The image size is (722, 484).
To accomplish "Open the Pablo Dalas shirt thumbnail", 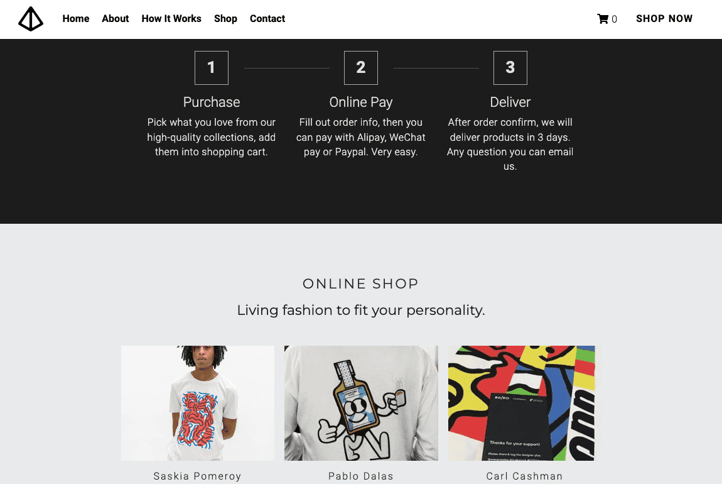I will [x=361, y=403].
